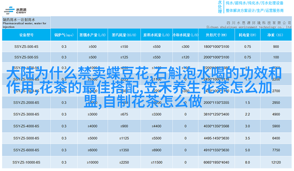Viewport: 294px width, 171px height.
Task: Click the 净重(KG) column header
Action: click(x=276, y=35)
